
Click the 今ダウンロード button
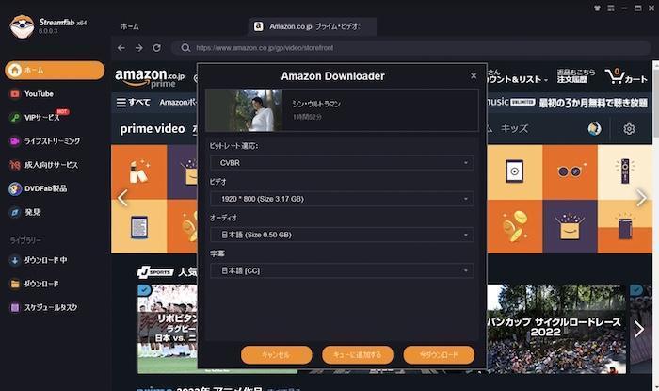439,355
